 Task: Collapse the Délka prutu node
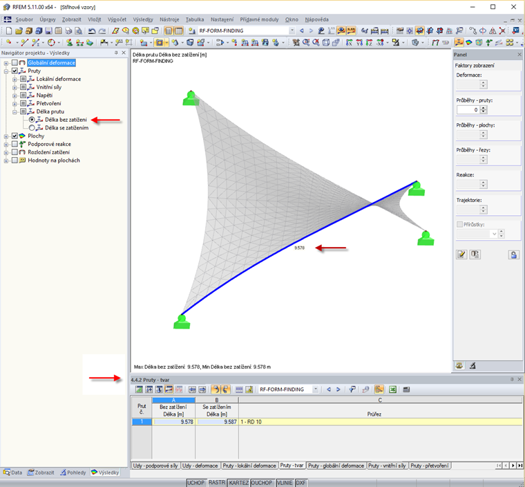point(15,112)
